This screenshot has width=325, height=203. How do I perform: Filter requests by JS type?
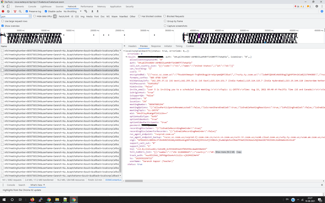pyautogui.click(x=72, y=16)
